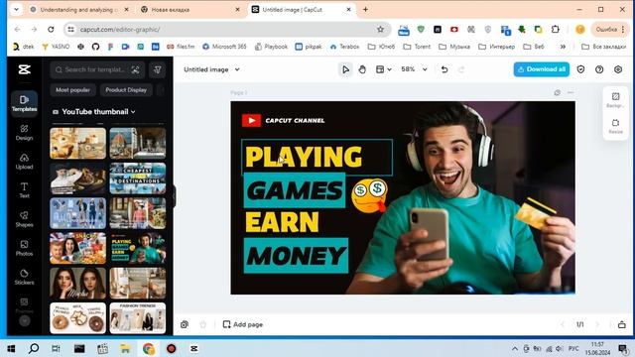
Task: Switch to the Новая вкладка browser tab
Action: pos(190,9)
